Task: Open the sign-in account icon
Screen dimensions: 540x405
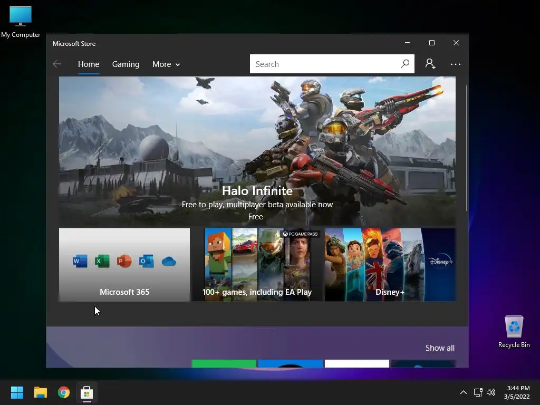Action: (x=430, y=64)
